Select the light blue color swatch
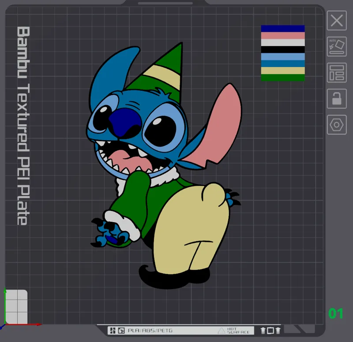The image size is (353, 342). click(283, 56)
